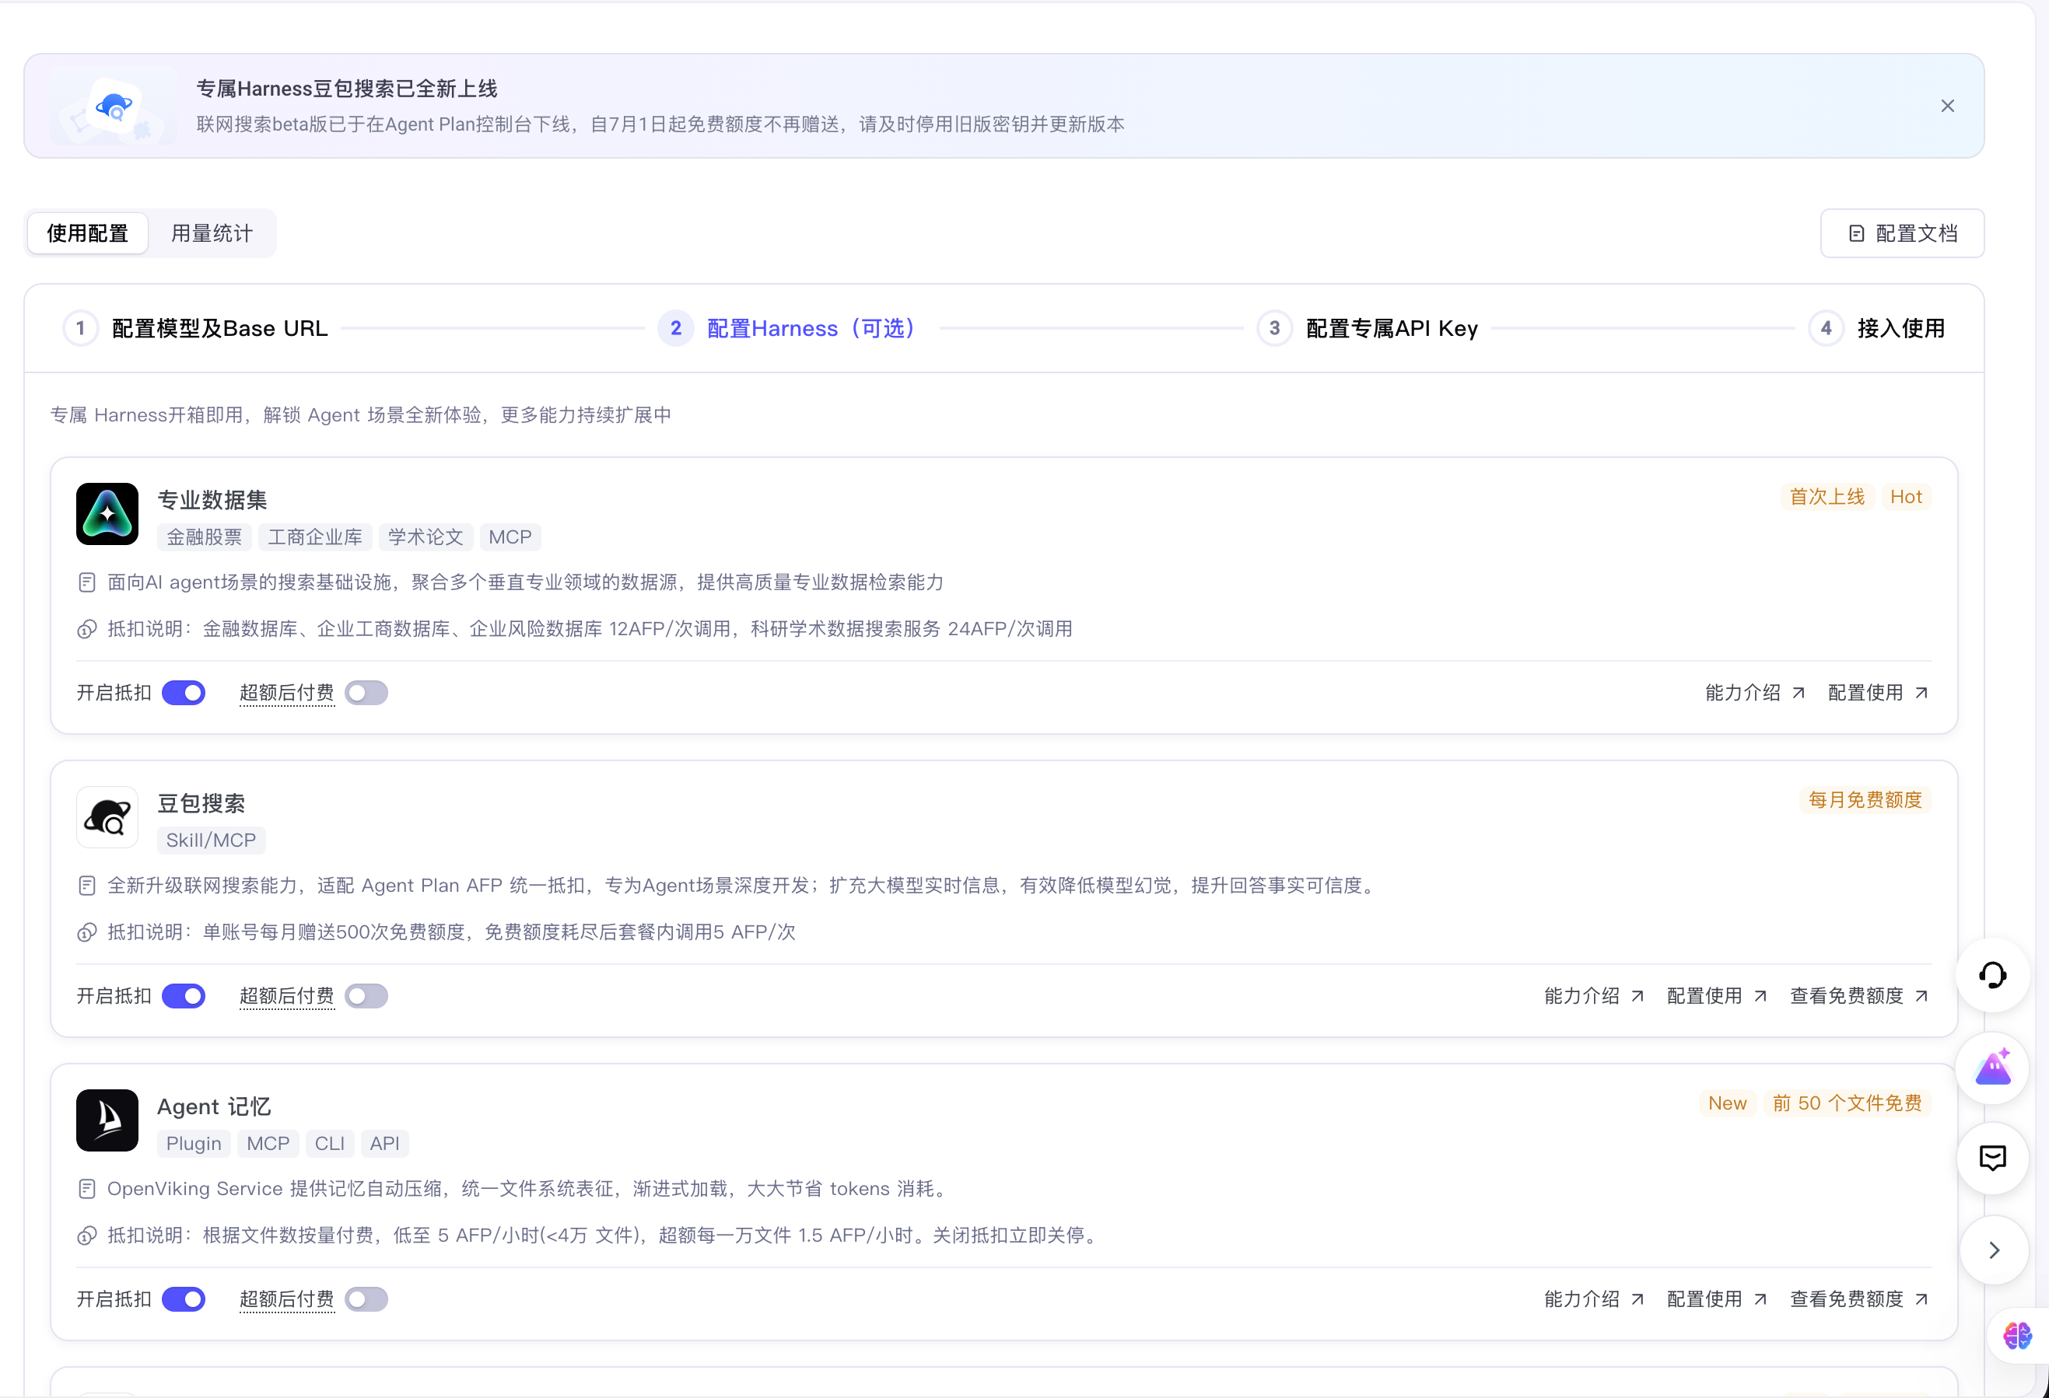2049x1398 pixels.
Task: Click the MCP tag under 专业数据集
Action: (x=510, y=536)
